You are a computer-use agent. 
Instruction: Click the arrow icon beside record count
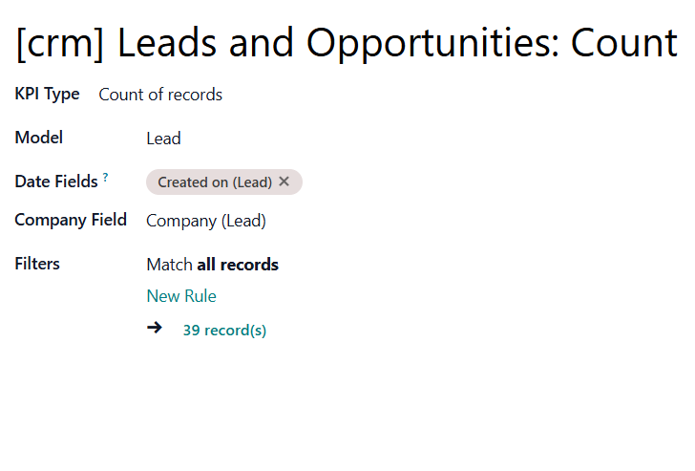click(155, 328)
